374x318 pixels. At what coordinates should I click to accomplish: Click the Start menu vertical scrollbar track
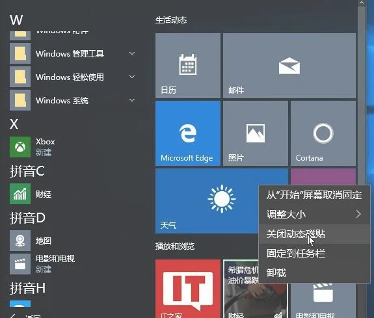362,96
